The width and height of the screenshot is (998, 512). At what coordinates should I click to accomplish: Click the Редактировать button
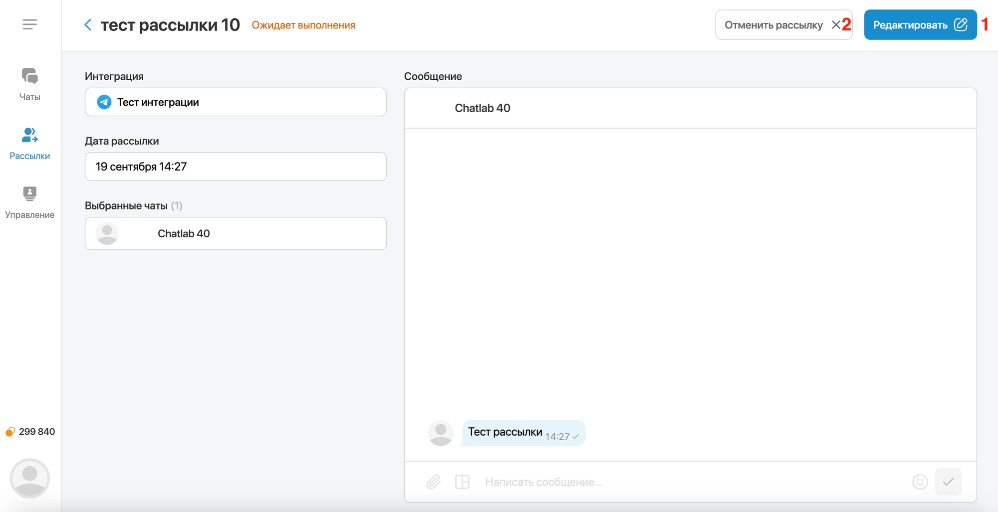(x=920, y=25)
